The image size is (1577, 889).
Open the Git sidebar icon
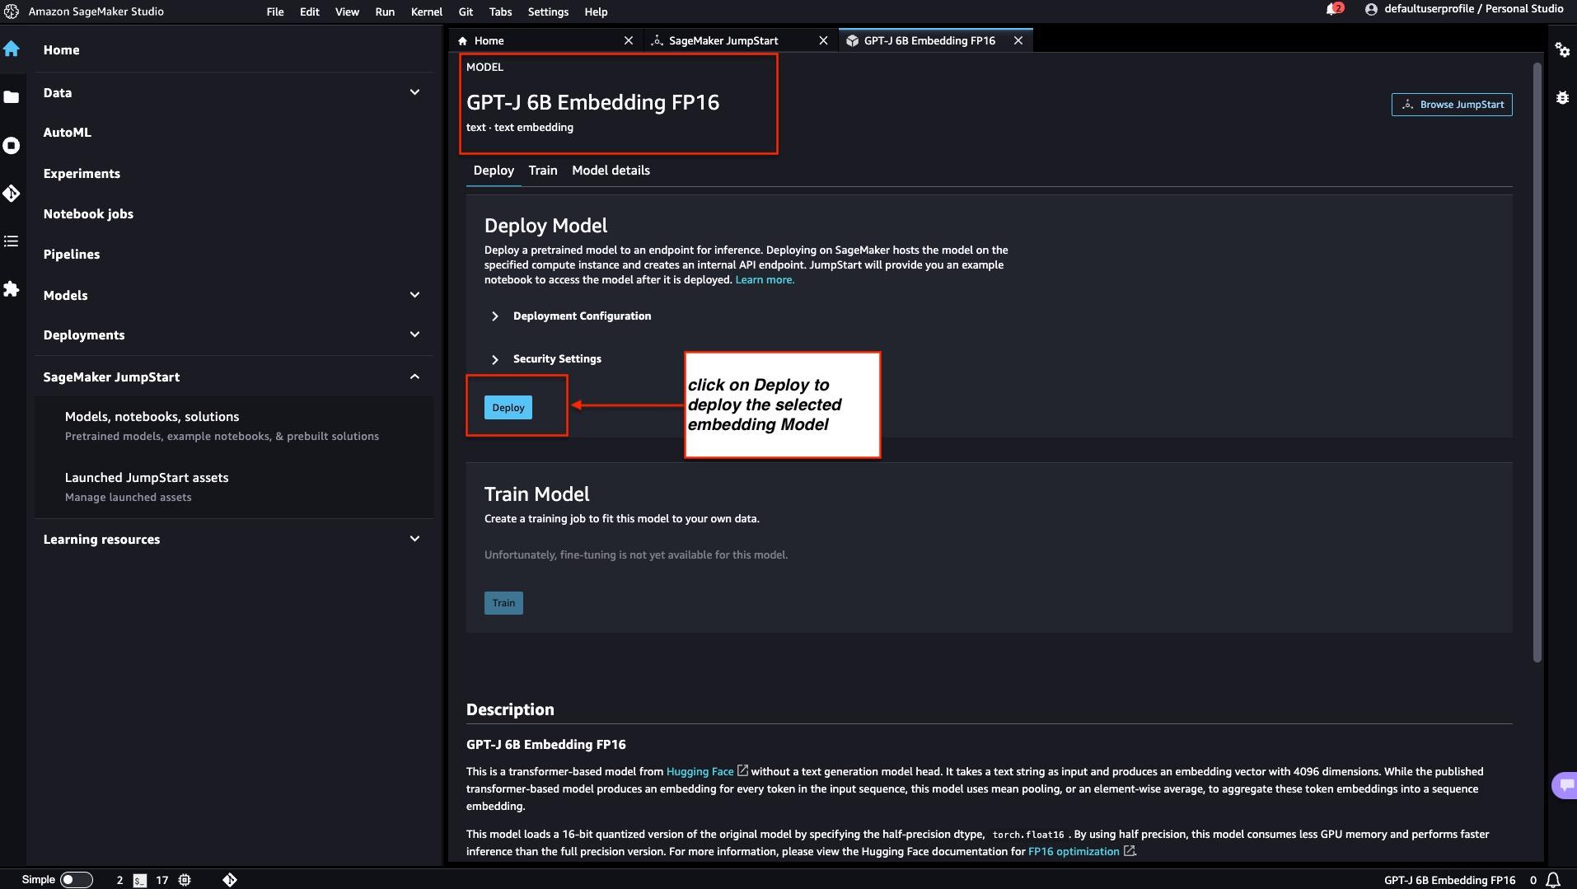click(x=12, y=194)
